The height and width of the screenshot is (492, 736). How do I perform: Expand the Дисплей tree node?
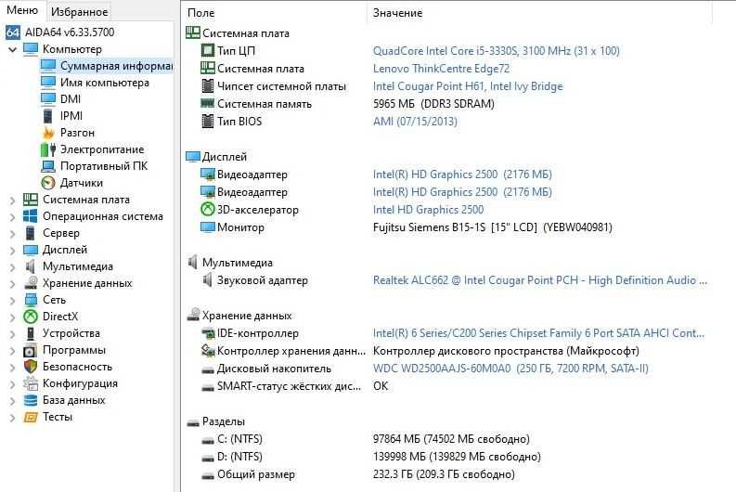click(x=13, y=251)
